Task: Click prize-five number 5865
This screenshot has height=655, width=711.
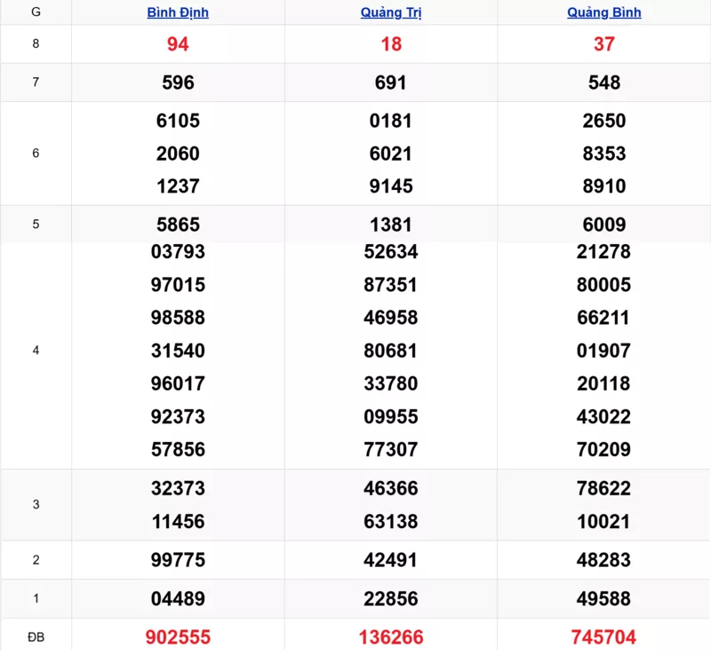Action: [178, 225]
